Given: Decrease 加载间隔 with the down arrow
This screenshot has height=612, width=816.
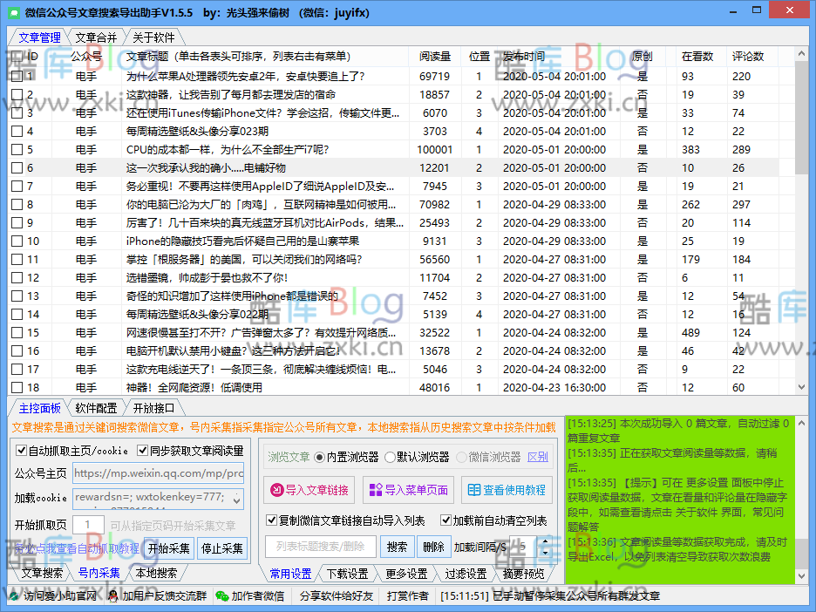Looking at the screenshot, I should tap(545, 553).
